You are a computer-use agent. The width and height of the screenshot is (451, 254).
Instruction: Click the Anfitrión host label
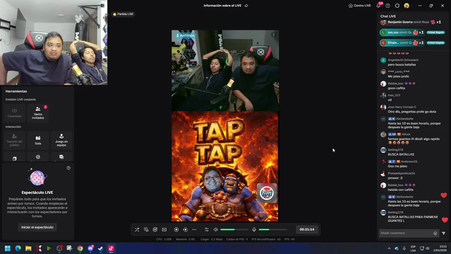185,36
